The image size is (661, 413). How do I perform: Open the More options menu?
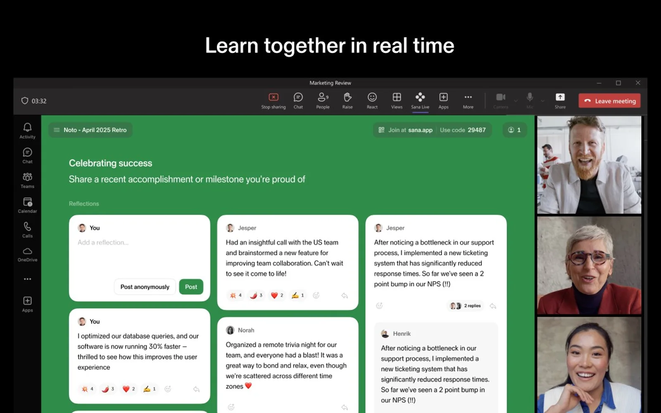(468, 101)
